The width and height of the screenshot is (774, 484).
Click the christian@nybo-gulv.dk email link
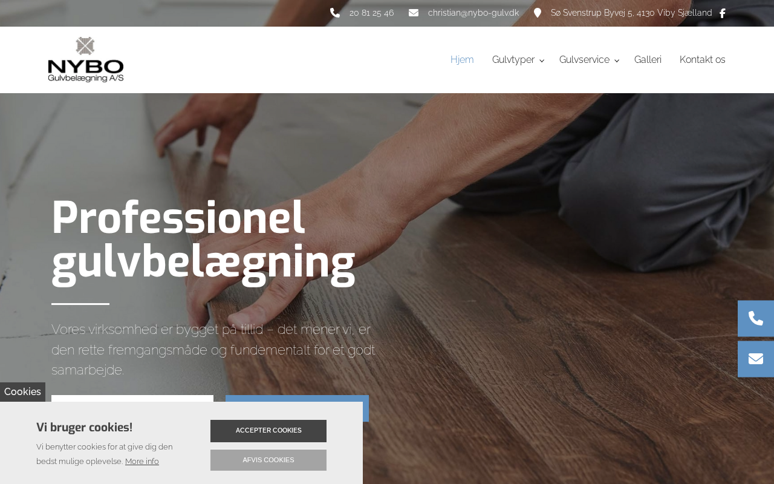tap(473, 13)
